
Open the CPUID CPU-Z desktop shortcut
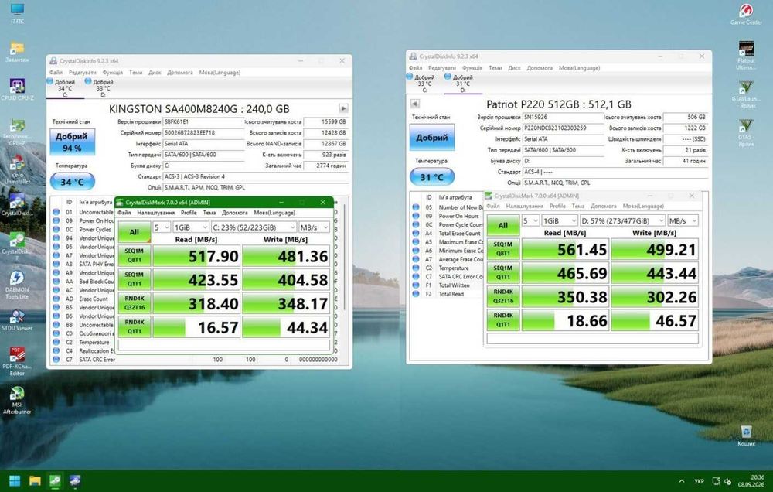pyautogui.click(x=17, y=89)
